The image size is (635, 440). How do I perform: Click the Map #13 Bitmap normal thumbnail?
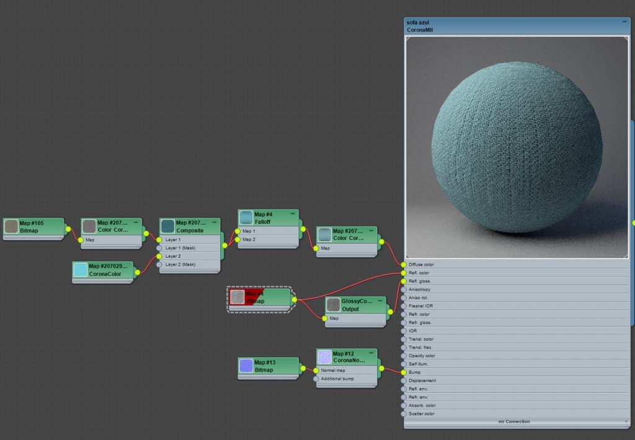(x=246, y=366)
